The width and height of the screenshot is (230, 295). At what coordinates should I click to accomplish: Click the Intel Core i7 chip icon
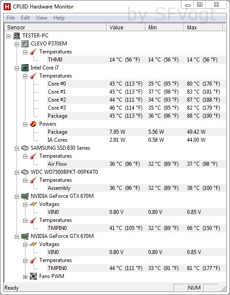pyautogui.click(x=25, y=68)
